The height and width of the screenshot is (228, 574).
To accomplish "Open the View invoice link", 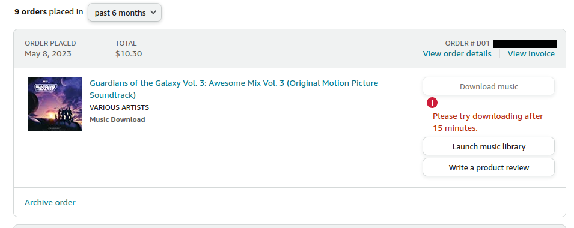I will [x=531, y=54].
